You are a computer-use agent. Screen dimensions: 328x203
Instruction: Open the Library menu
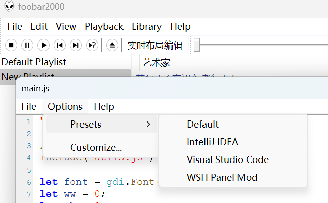pyautogui.click(x=146, y=26)
